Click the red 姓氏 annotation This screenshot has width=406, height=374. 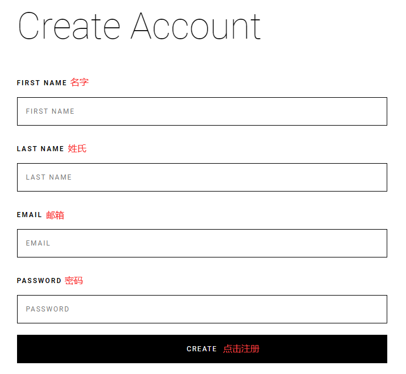tap(77, 148)
